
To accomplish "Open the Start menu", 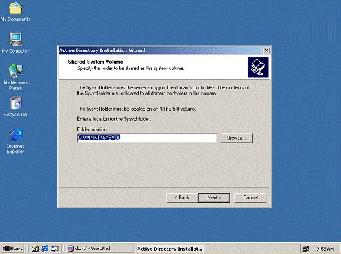I will pos(12,248).
